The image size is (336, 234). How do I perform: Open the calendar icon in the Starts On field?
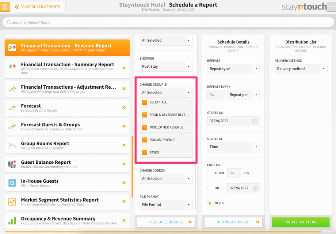[255, 122]
